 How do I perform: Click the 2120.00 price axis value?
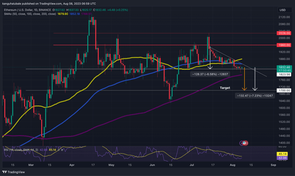pyautogui.click(x=284, y=17)
